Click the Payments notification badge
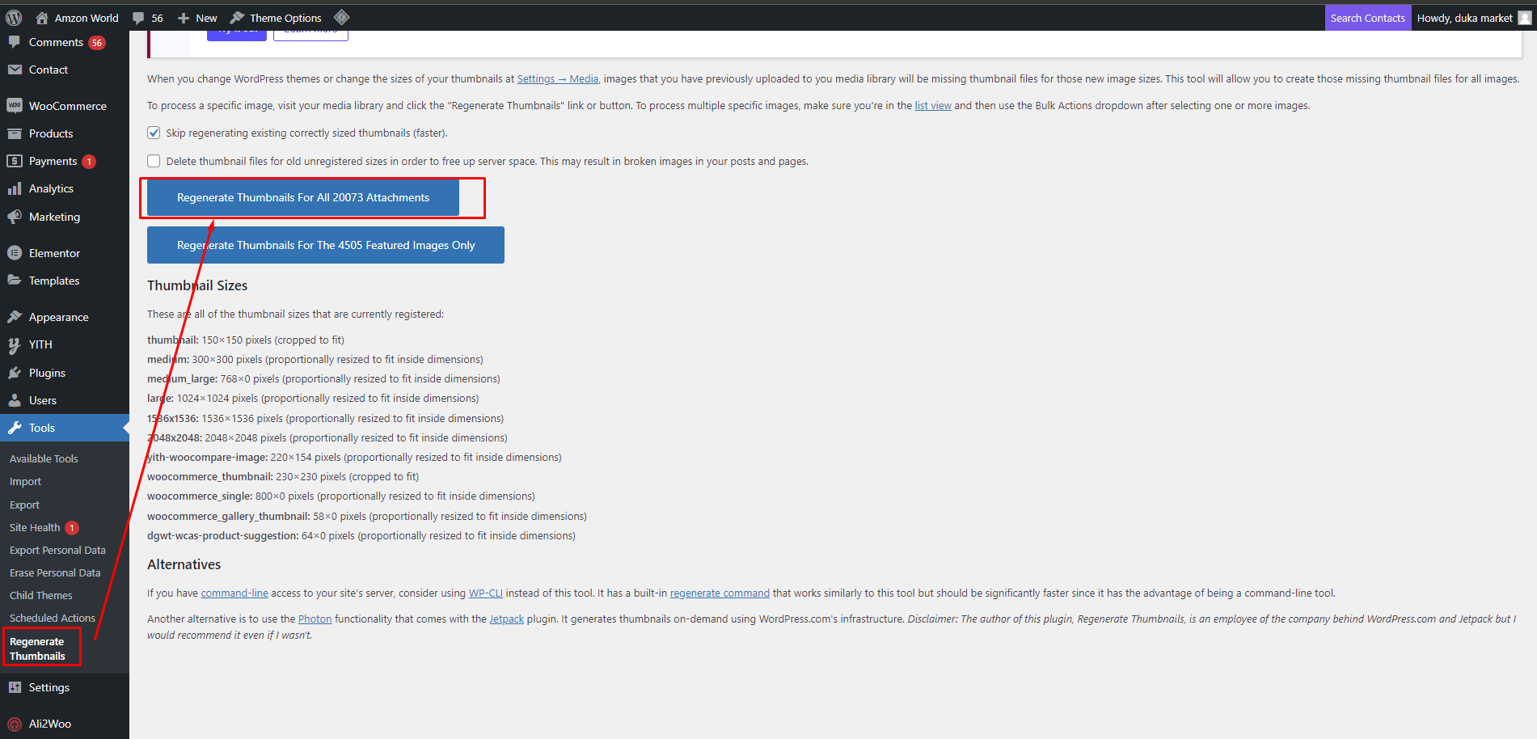 tap(89, 162)
